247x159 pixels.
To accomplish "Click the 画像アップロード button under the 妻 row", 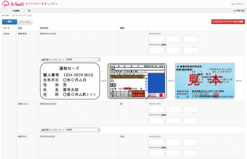I will (x=51, y=130).
